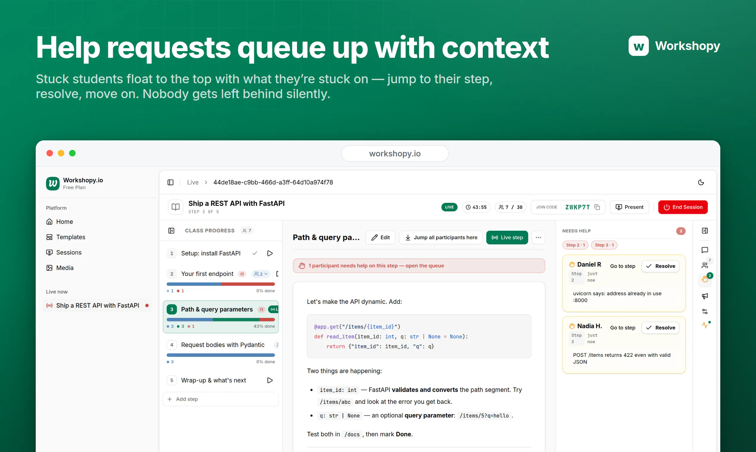This screenshot has height=452, width=756.
Task: Click the live broadcast icon beside Ship a REST API
Action: 49,305
